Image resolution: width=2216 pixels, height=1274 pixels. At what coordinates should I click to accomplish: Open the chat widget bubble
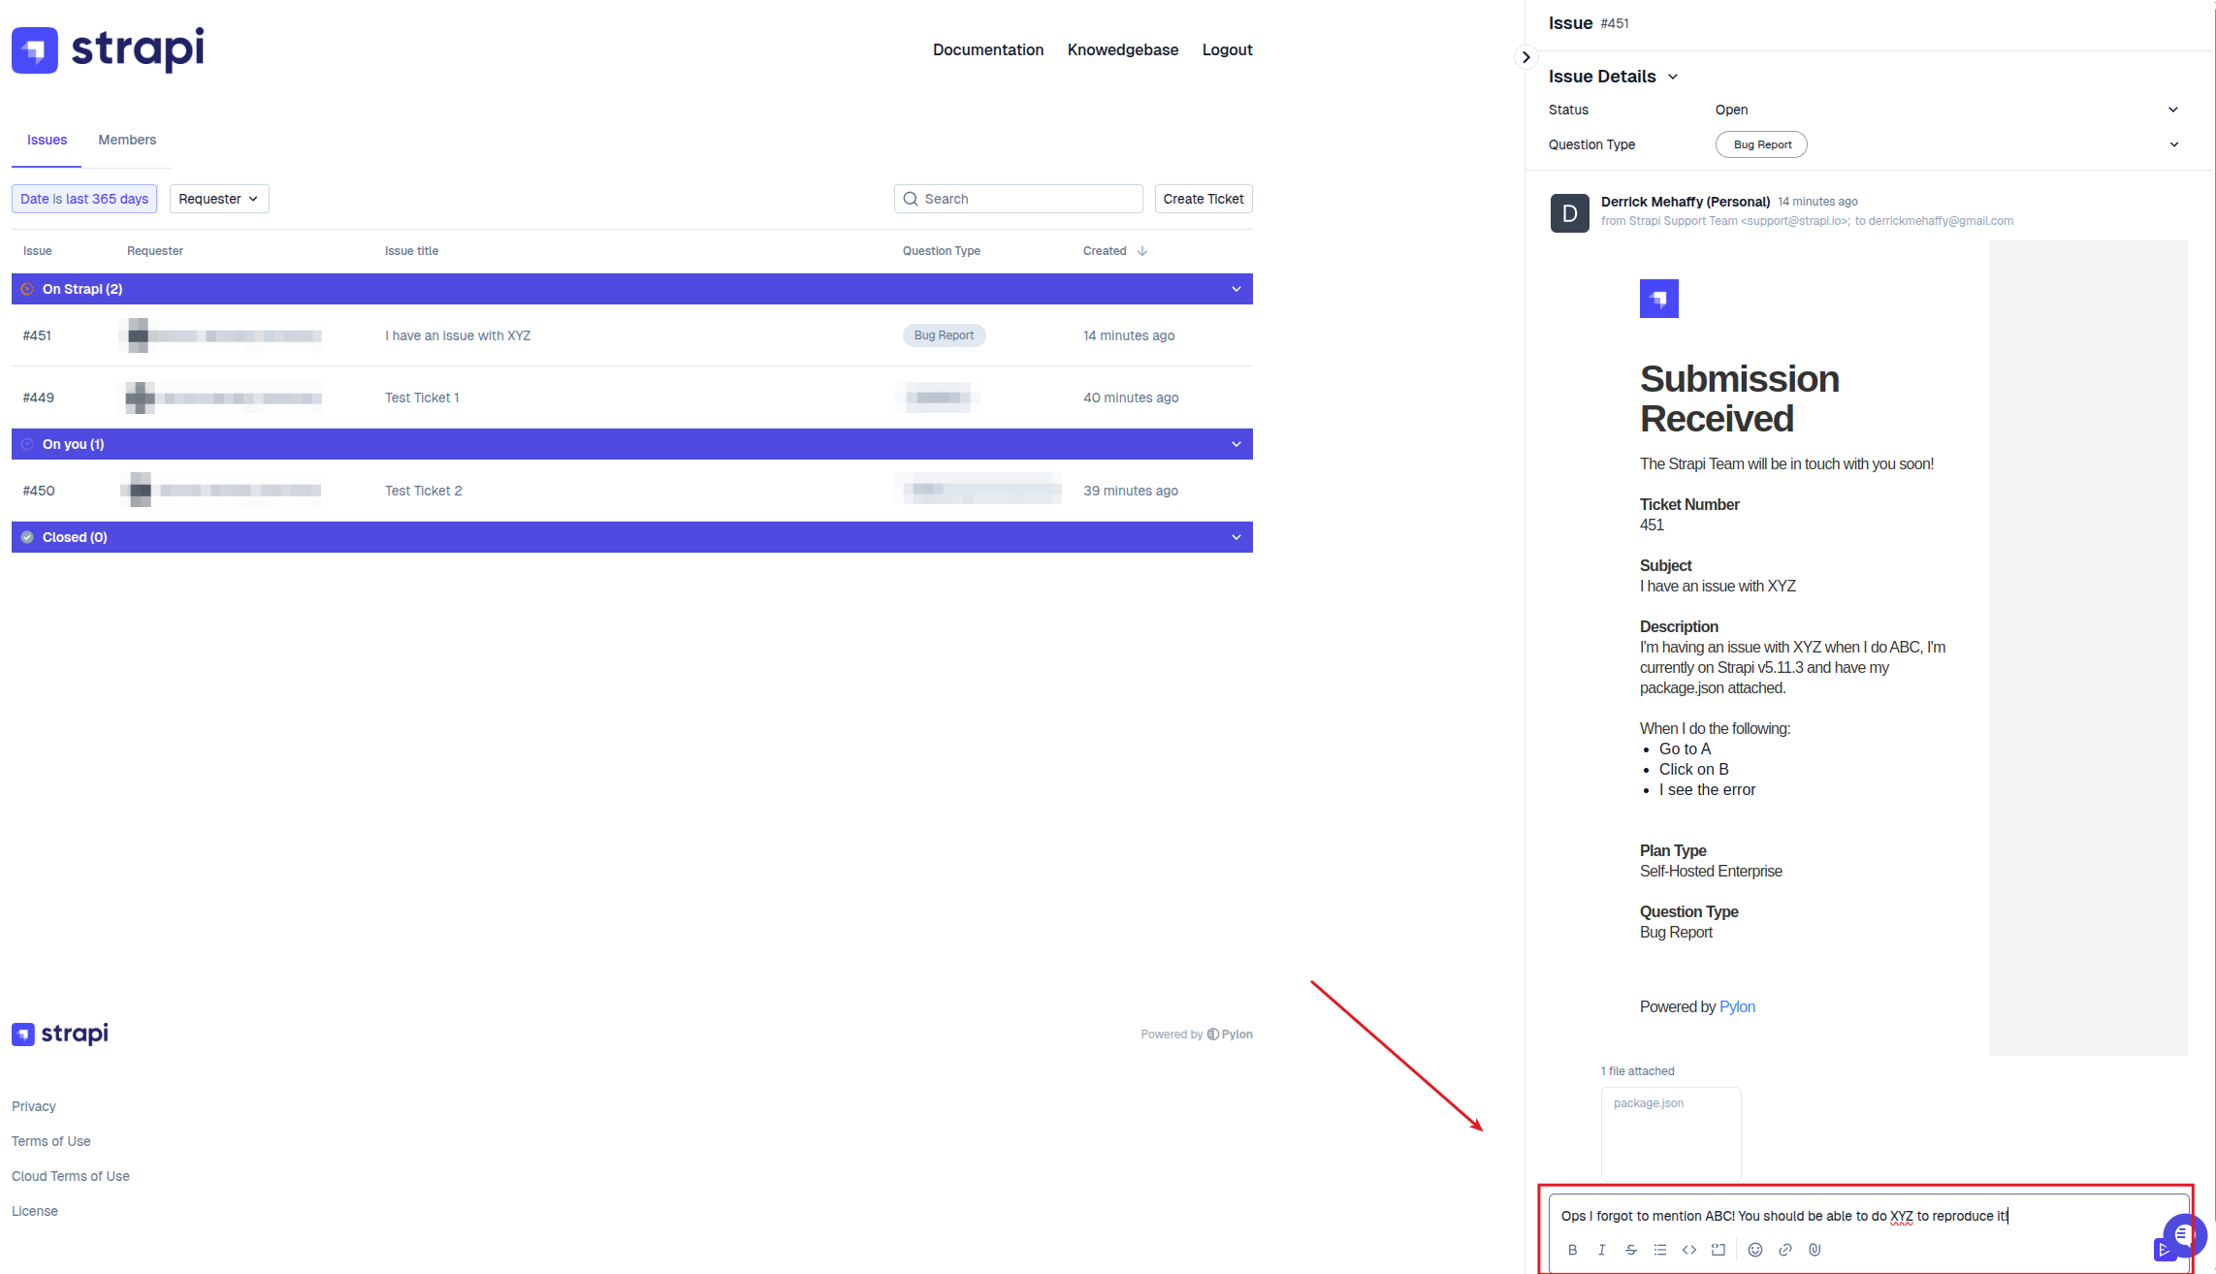pos(2183,1234)
